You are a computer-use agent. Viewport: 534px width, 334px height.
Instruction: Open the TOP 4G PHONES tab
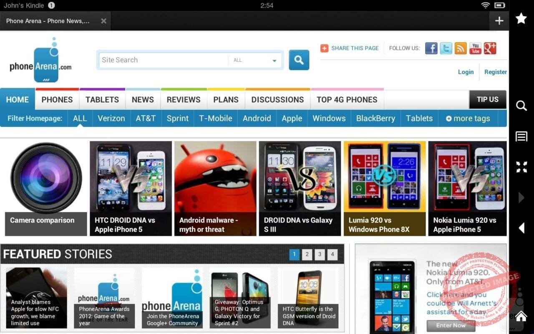347,99
